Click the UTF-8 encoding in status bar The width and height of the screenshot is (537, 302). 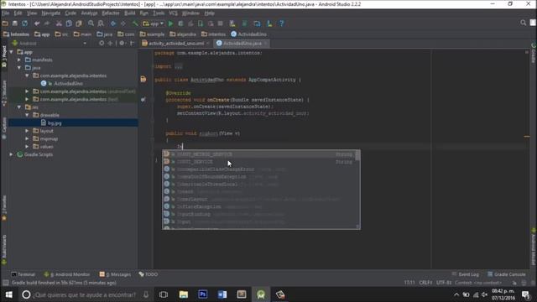coord(444,283)
